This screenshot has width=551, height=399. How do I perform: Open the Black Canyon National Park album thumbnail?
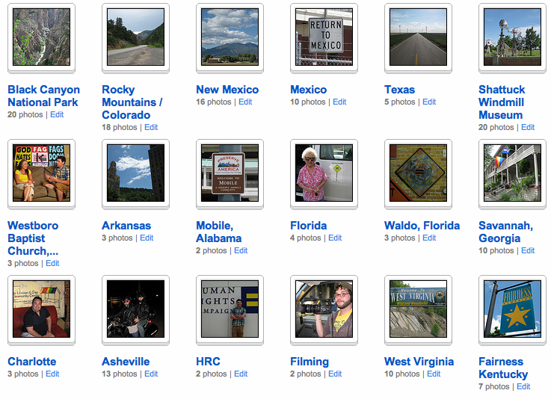click(x=41, y=37)
